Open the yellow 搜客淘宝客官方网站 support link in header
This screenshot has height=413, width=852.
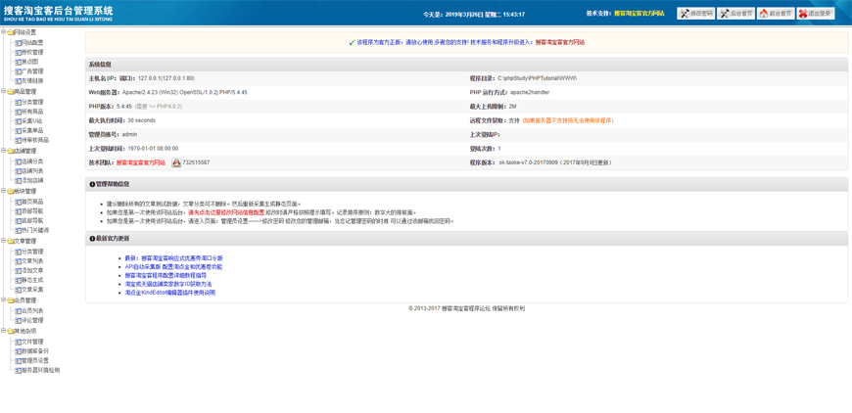(639, 14)
